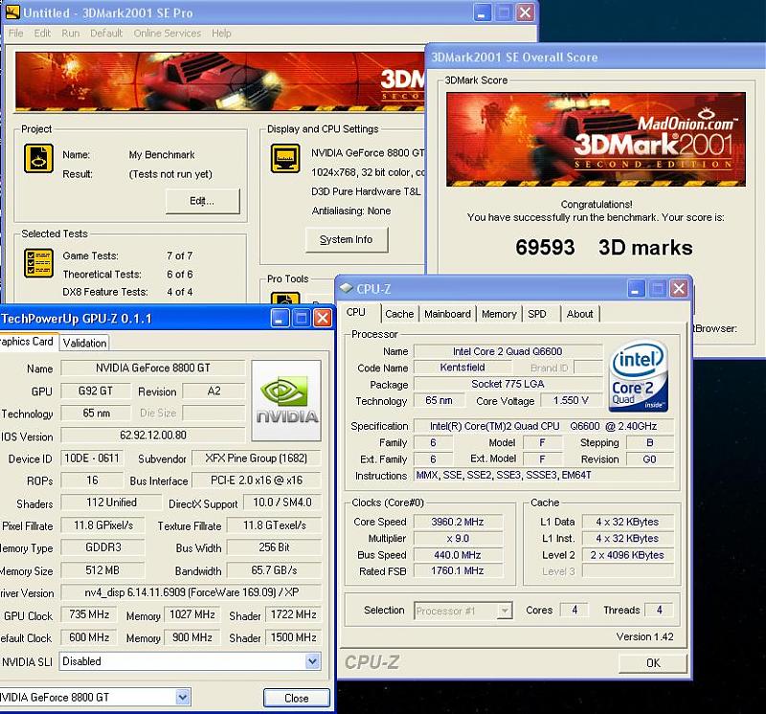The image size is (766, 714).
Task: Click the 3DMark2001 Second Edition score banner
Action: tap(596, 139)
